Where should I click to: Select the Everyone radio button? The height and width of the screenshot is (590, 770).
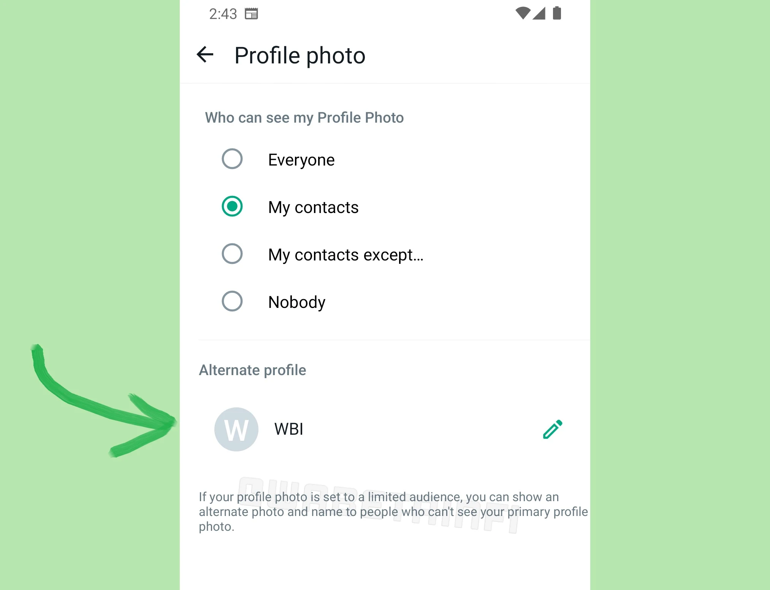[x=232, y=159]
